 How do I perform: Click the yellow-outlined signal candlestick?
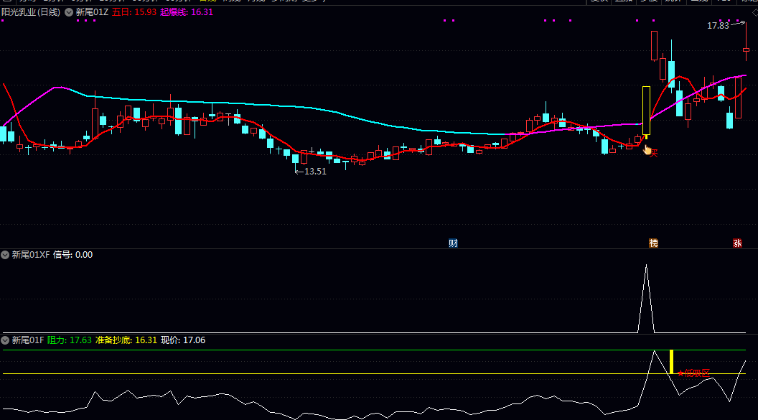coord(646,110)
